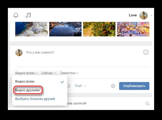Open the orange trees photo
The height and width of the screenshot is (120, 162).
coord(99,29)
